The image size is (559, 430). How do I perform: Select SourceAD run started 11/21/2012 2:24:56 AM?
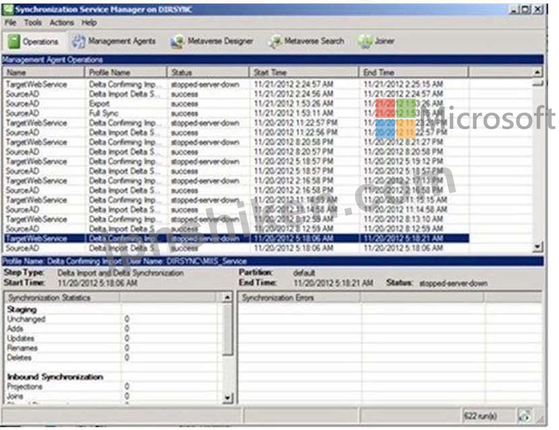point(236,94)
